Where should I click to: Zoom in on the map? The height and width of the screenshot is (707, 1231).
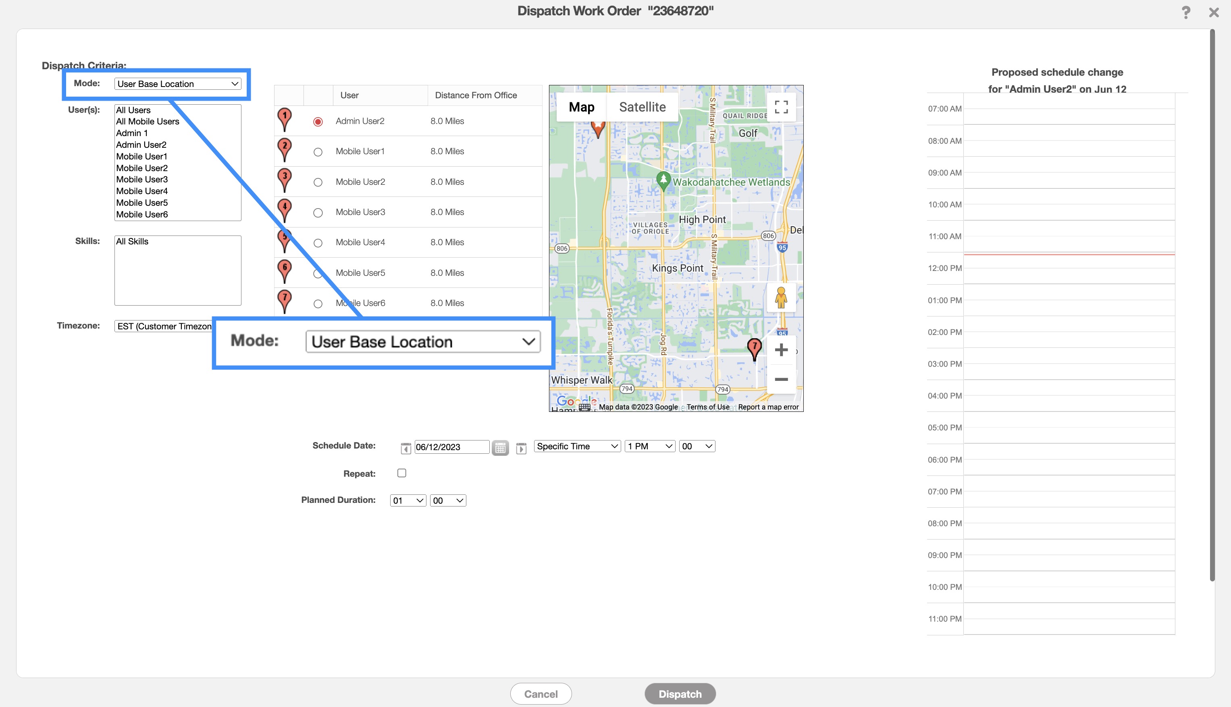tap(781, 349)
